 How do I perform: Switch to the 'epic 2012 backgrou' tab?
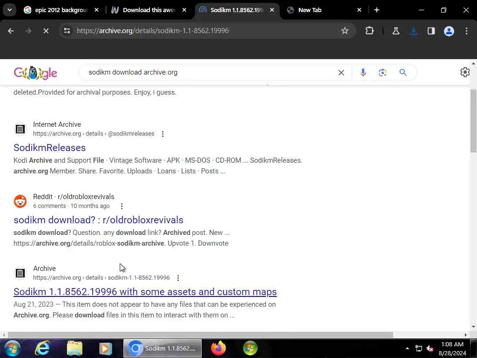(55, 10)
